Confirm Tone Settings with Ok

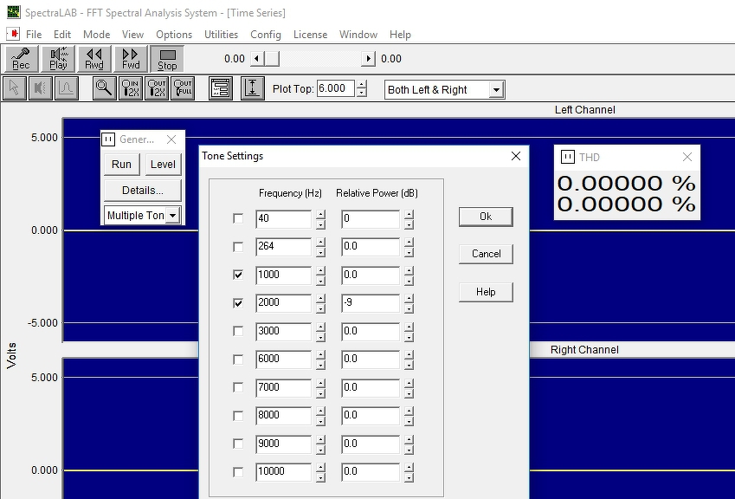[x=486, y=217]
